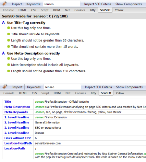Switch to CSS tab in upper panel
This screenshot has height=162, width=146.
pos(34,10)
